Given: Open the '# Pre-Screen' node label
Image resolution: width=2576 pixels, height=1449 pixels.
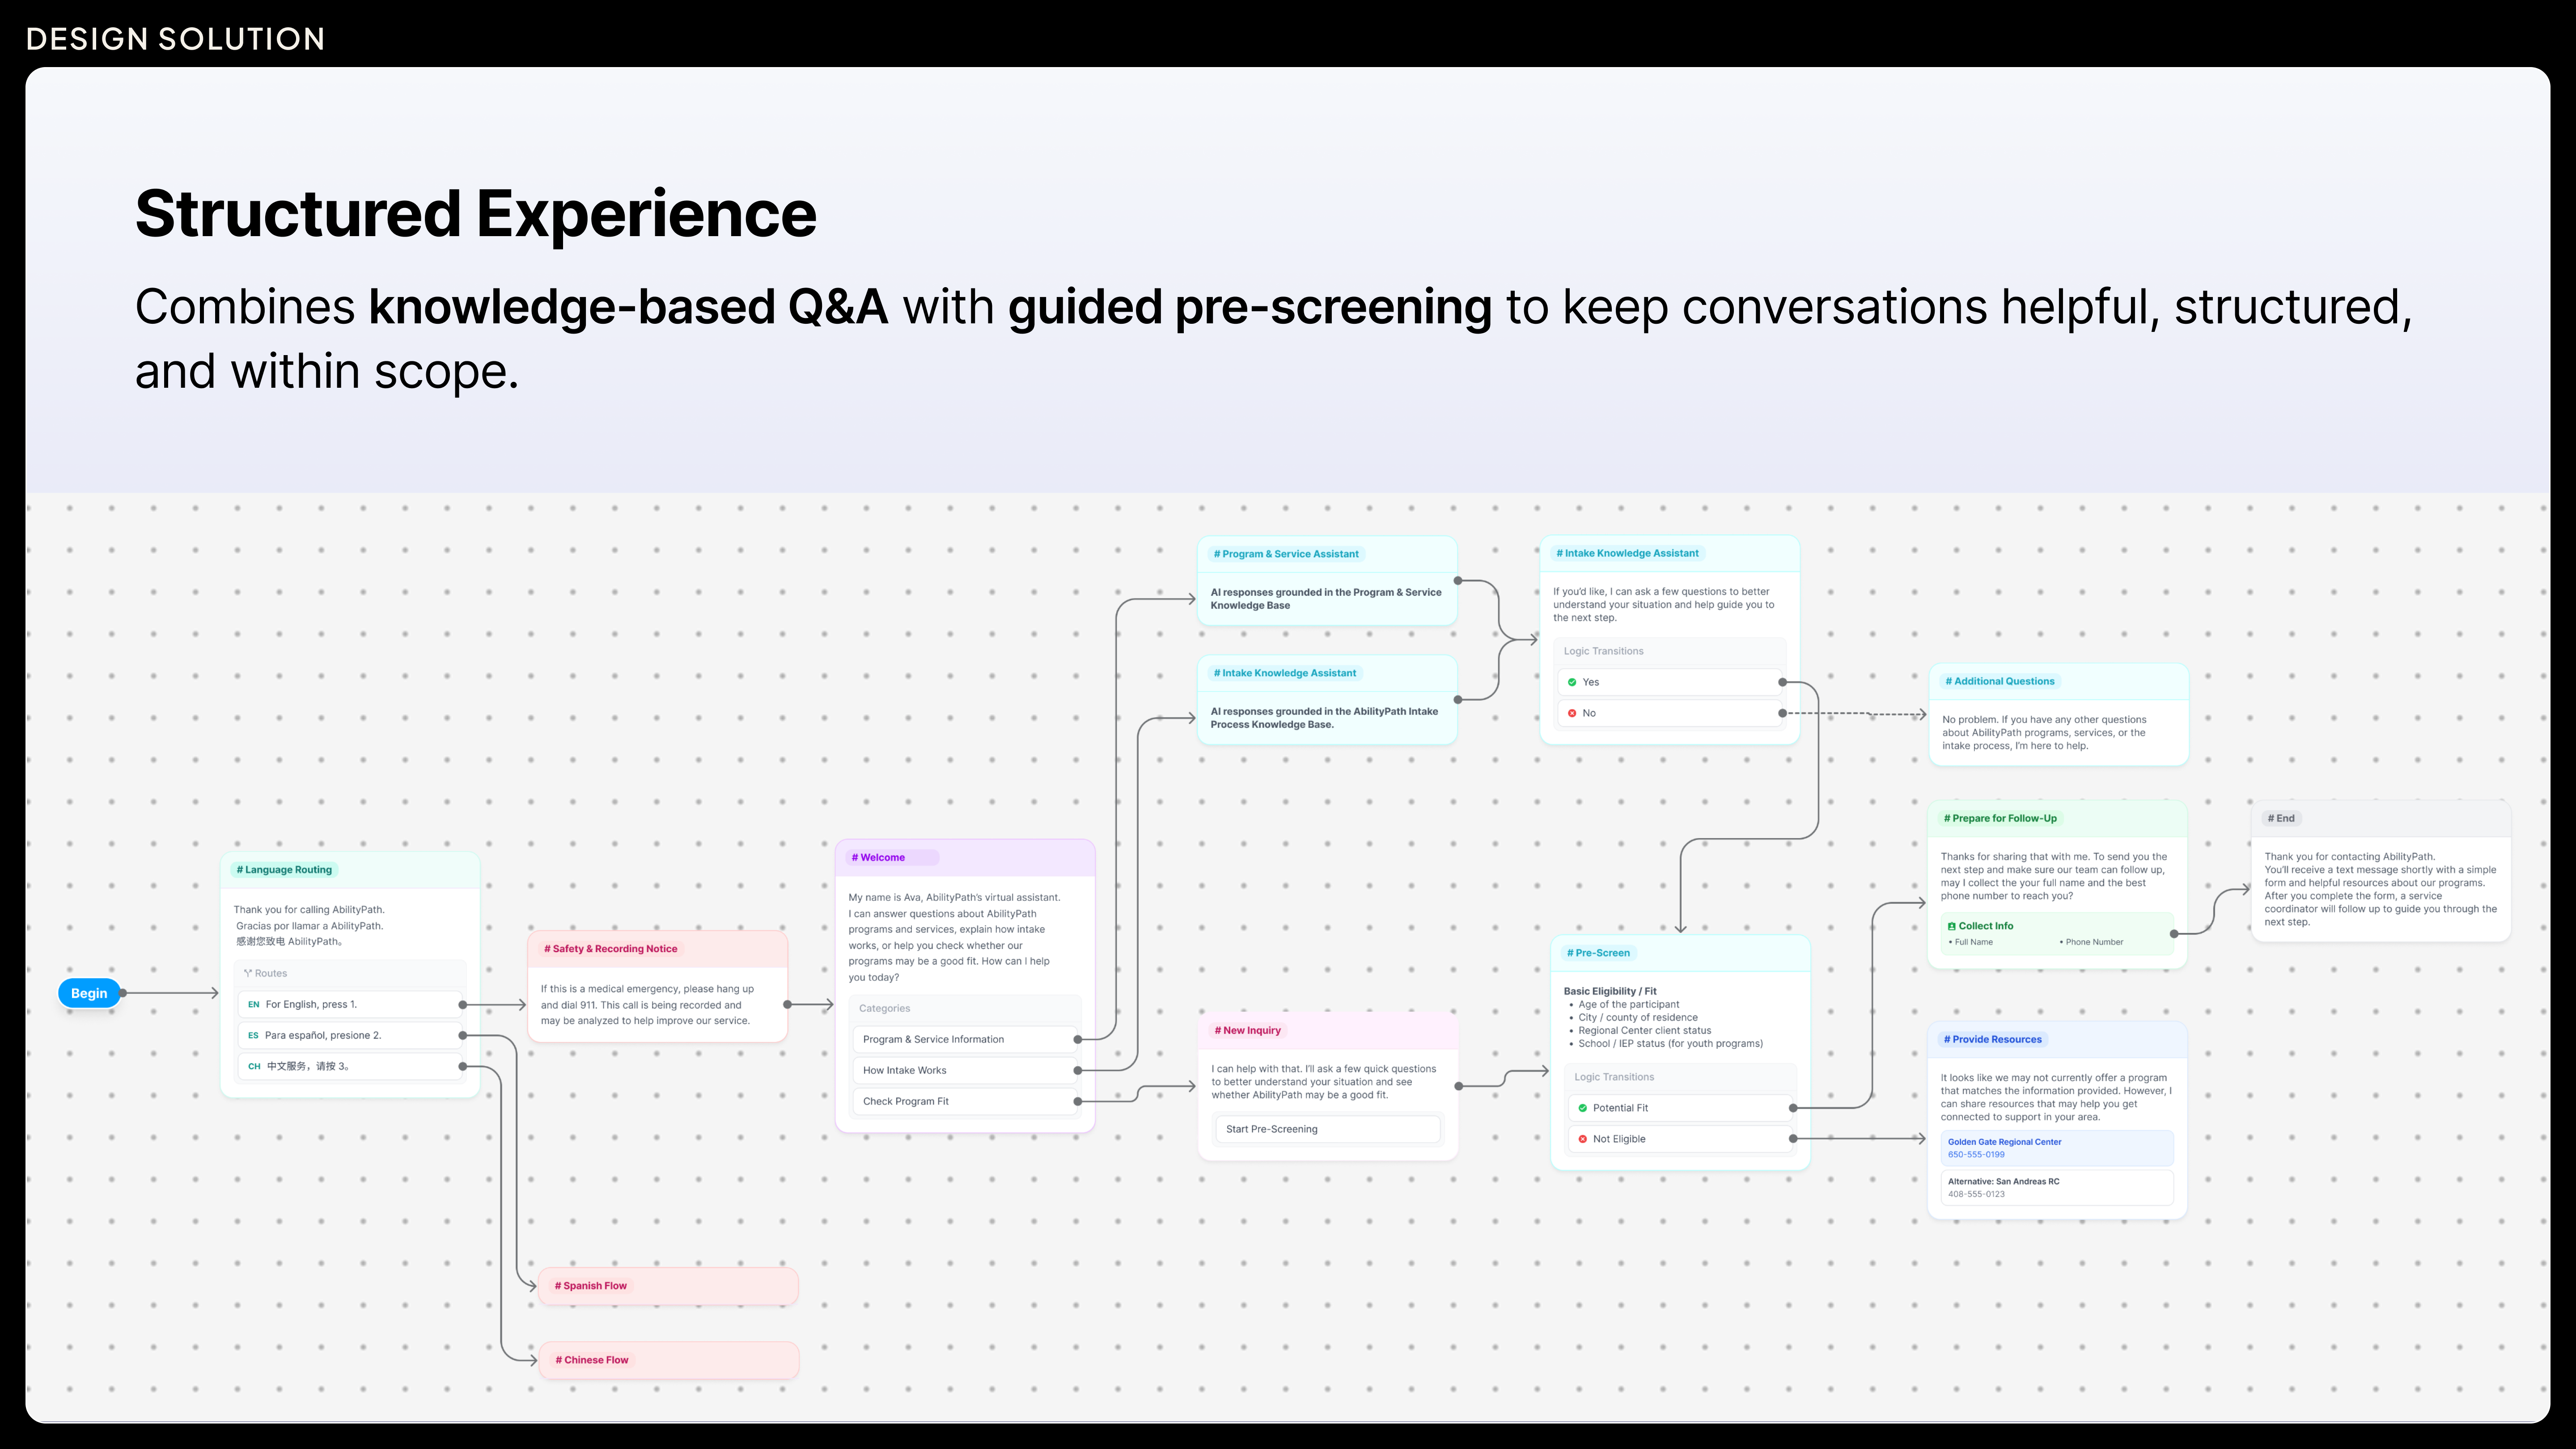Looking at the screenshot, I should [1599, 952].
